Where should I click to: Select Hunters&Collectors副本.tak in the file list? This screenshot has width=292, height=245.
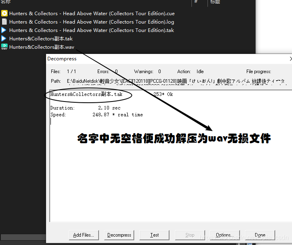click(x=41, y=39)
